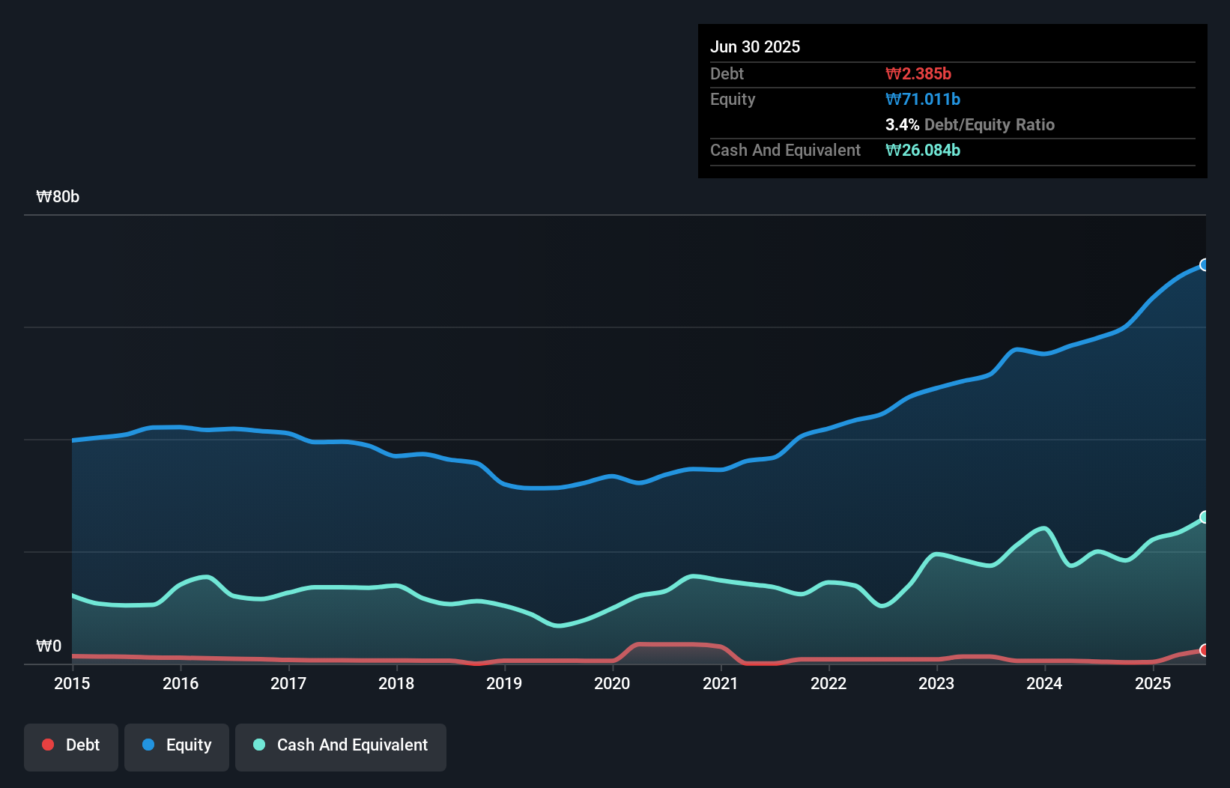Click the 2020 debt spike on the chart
The width and height of the screenshot is (1230, 788).
[674, 646]
